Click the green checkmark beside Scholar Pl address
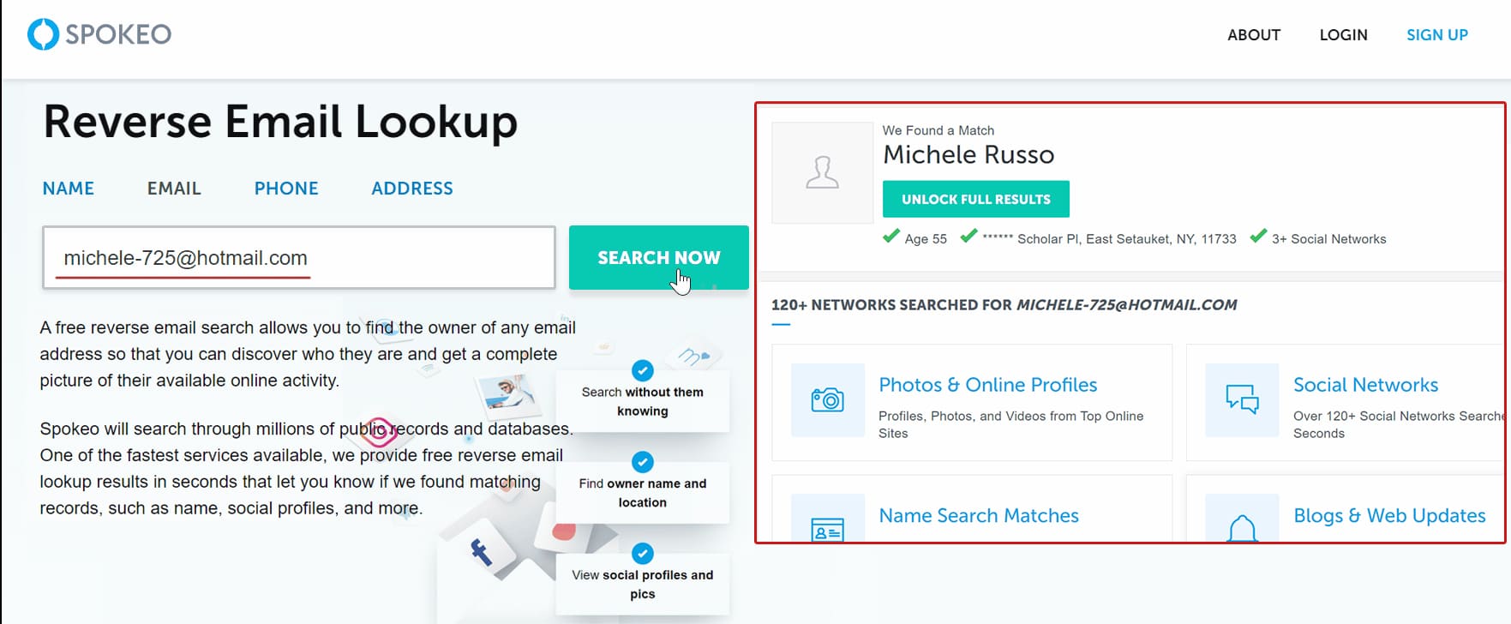 pyautogui.click(x=968, y=236)
